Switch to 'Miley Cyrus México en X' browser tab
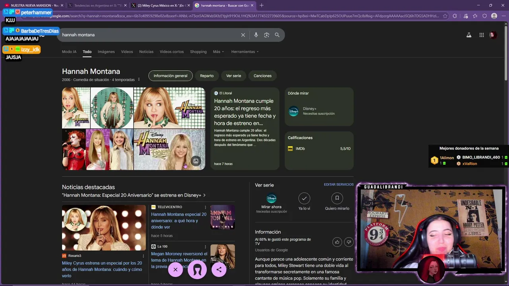This screenshot has height=286, width=509. 161,5
